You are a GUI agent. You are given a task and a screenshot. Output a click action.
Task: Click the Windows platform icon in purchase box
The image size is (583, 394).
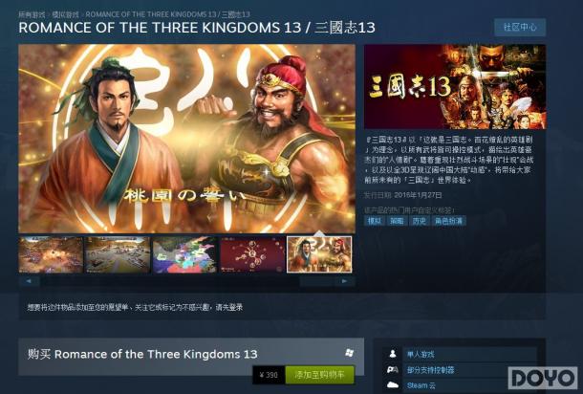[350, 353]
